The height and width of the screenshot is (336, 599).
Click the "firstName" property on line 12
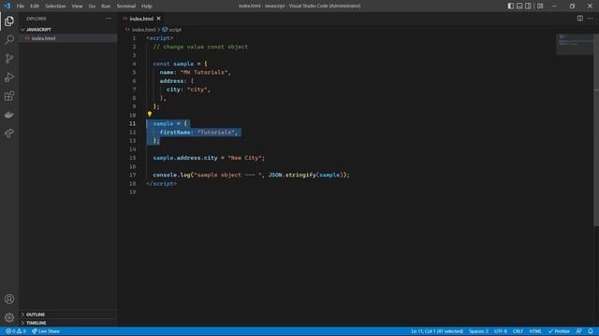pos(175,133)
